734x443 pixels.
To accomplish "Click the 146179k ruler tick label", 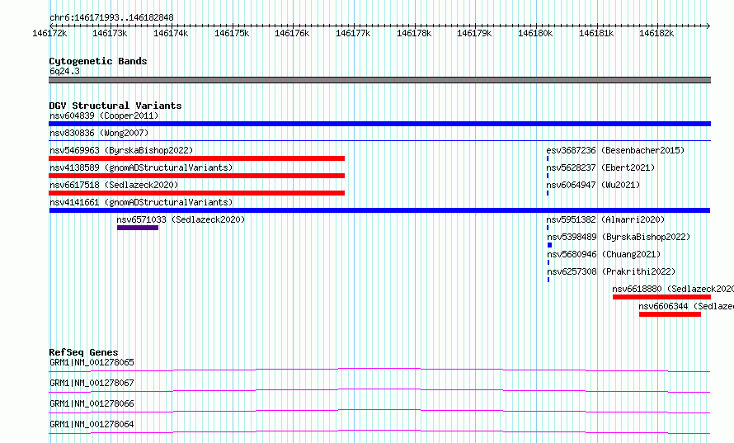I will [x=474, y=33].
